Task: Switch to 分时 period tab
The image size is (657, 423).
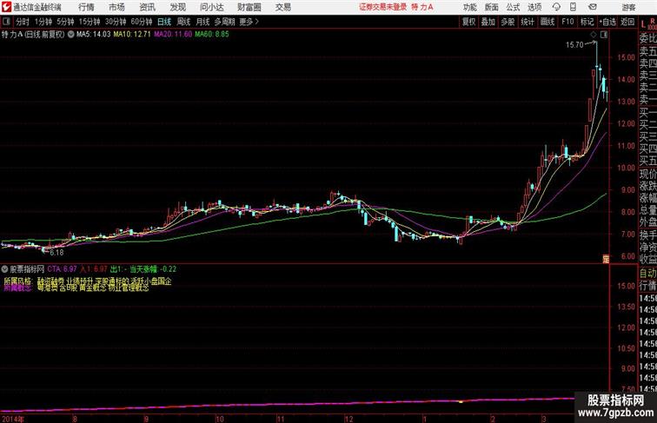Action: click(x=23, y=22)
